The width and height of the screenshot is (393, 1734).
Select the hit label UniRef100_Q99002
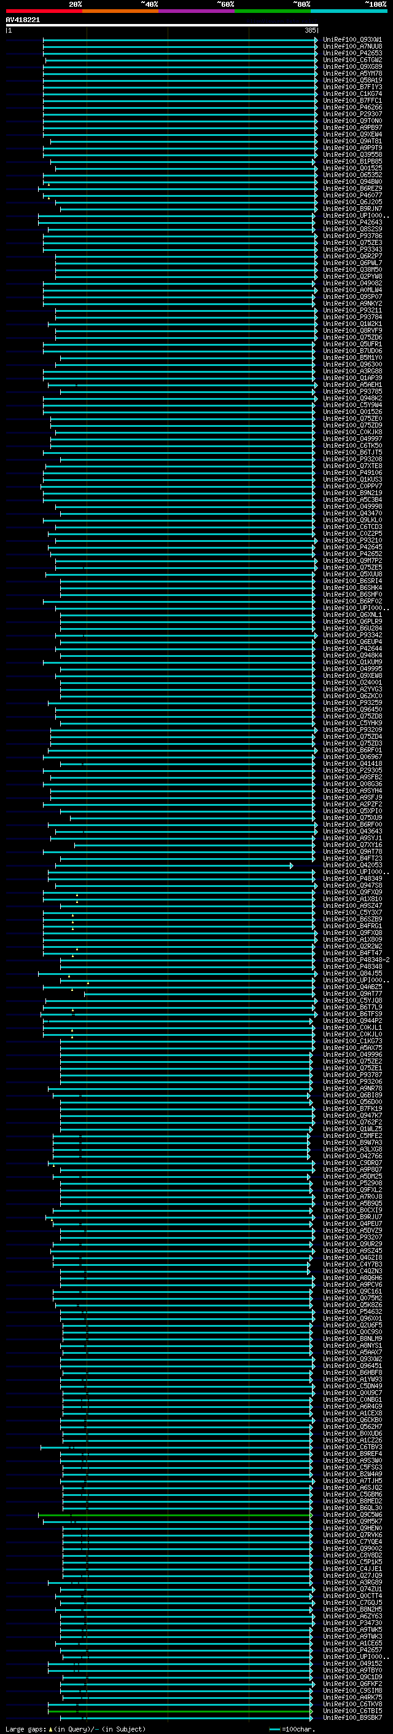click(352, 1548)
